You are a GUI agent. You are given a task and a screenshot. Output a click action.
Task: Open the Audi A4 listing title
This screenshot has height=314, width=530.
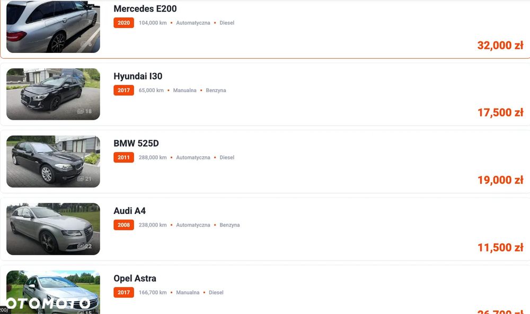click(130, 211)
